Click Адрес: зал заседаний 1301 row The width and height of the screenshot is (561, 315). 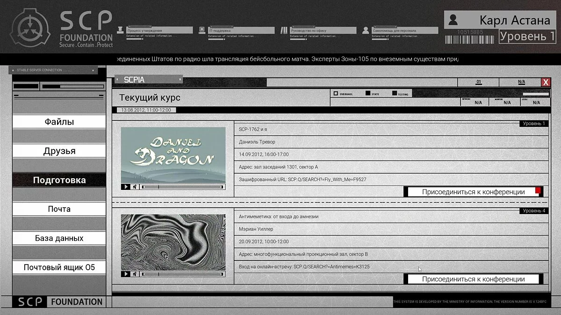pyautogui.click(x=391, y=167)
